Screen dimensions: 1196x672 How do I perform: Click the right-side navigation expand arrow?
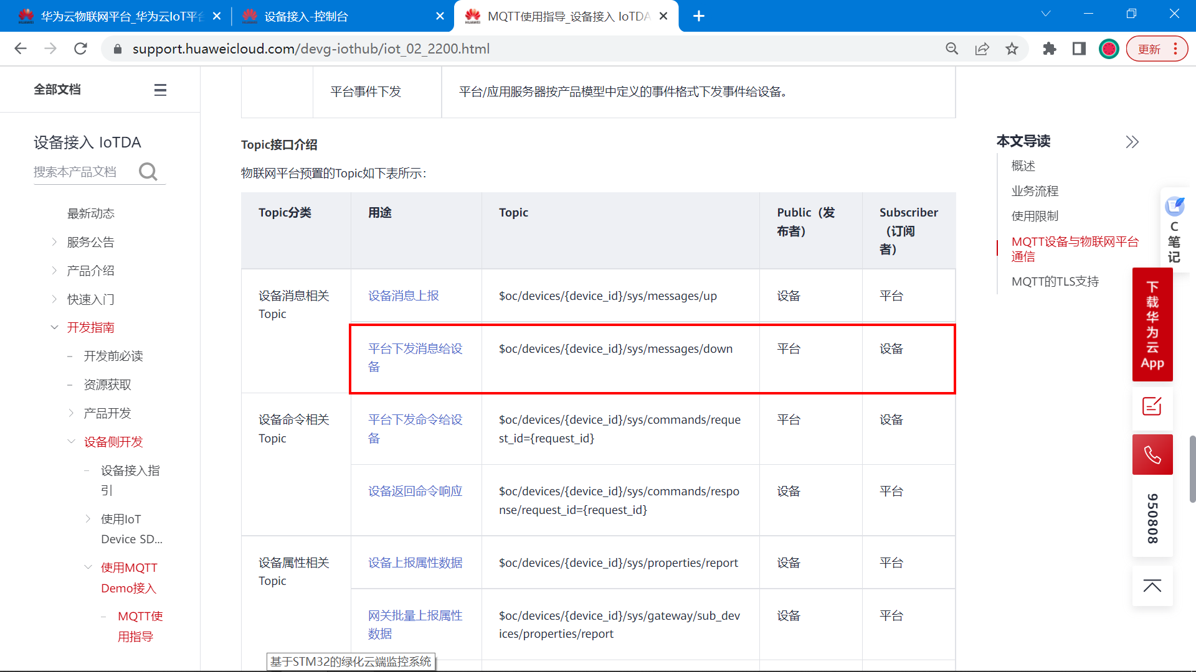pyautogui.click(x=1132, y=142)
